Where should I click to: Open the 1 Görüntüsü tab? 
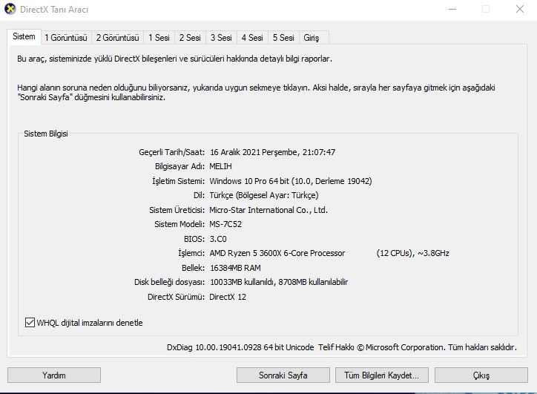pos(66,38)
